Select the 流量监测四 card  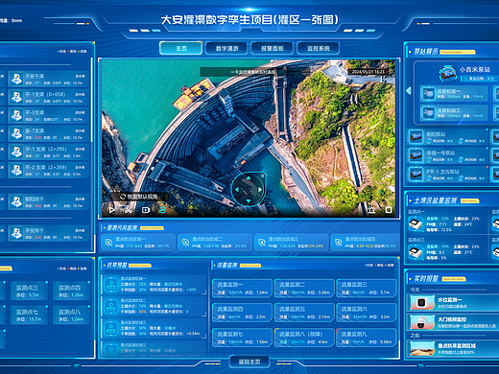242,313
